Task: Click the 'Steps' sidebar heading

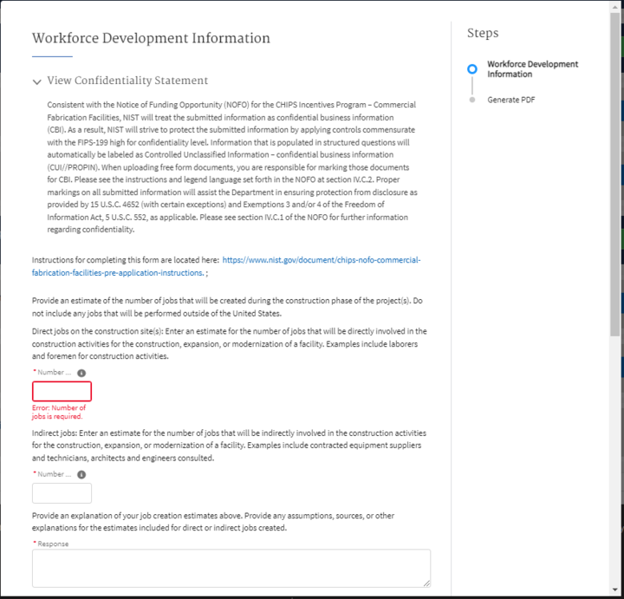Action: 483,33
